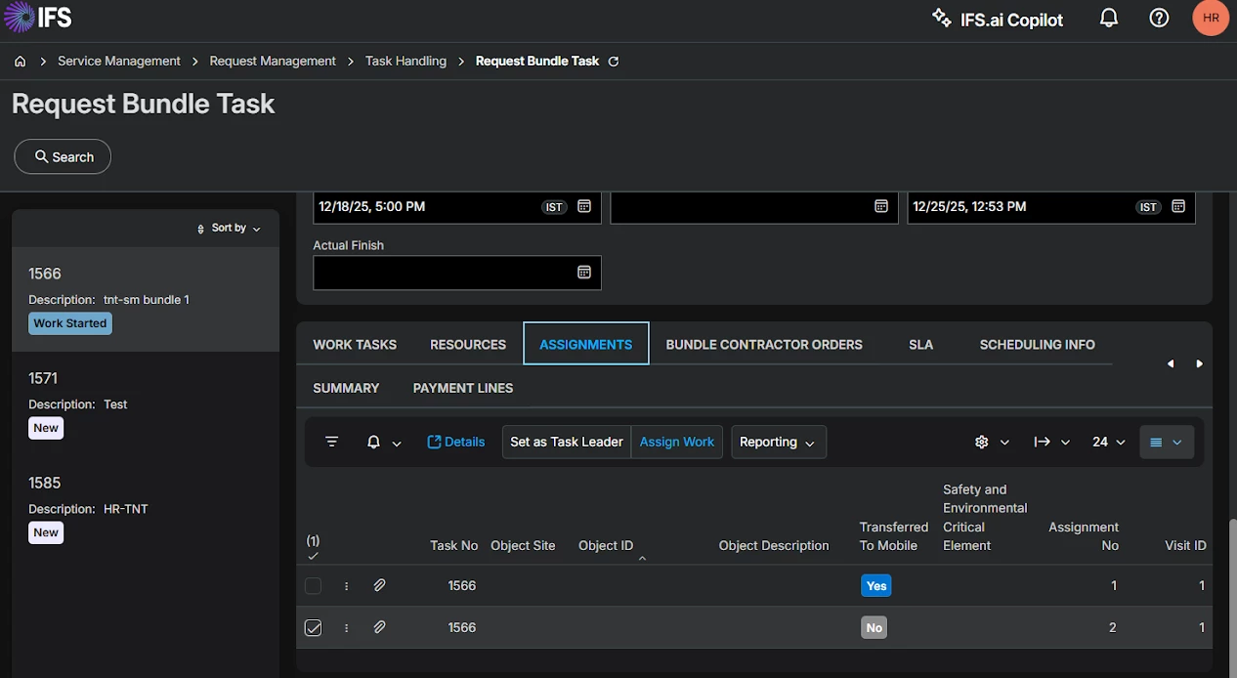The height and width of the screenshot is (678, 1237).
Task: Click the Set as Task Leader button
Action: pyautogui.click(x=566, y=443)
